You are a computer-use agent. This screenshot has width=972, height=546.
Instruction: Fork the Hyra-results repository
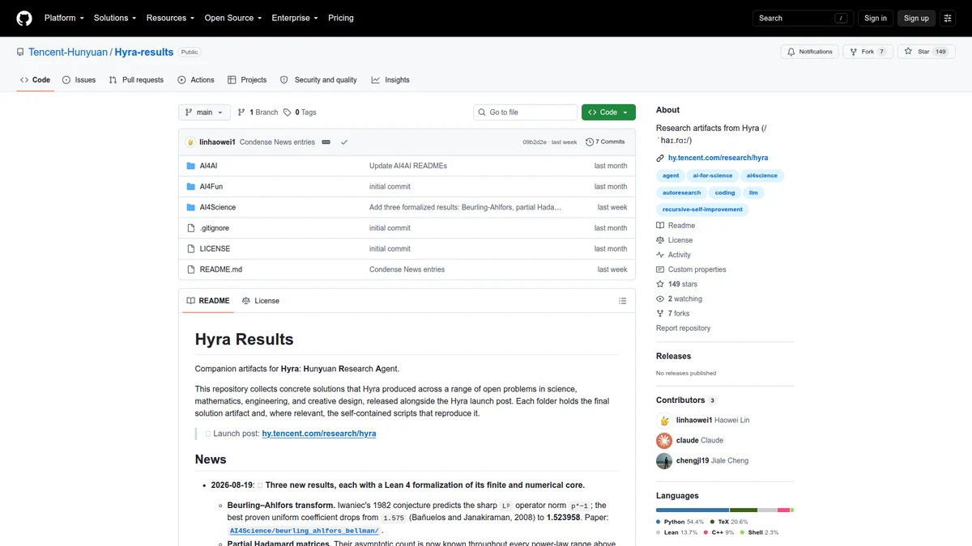[x=867, y=52]
